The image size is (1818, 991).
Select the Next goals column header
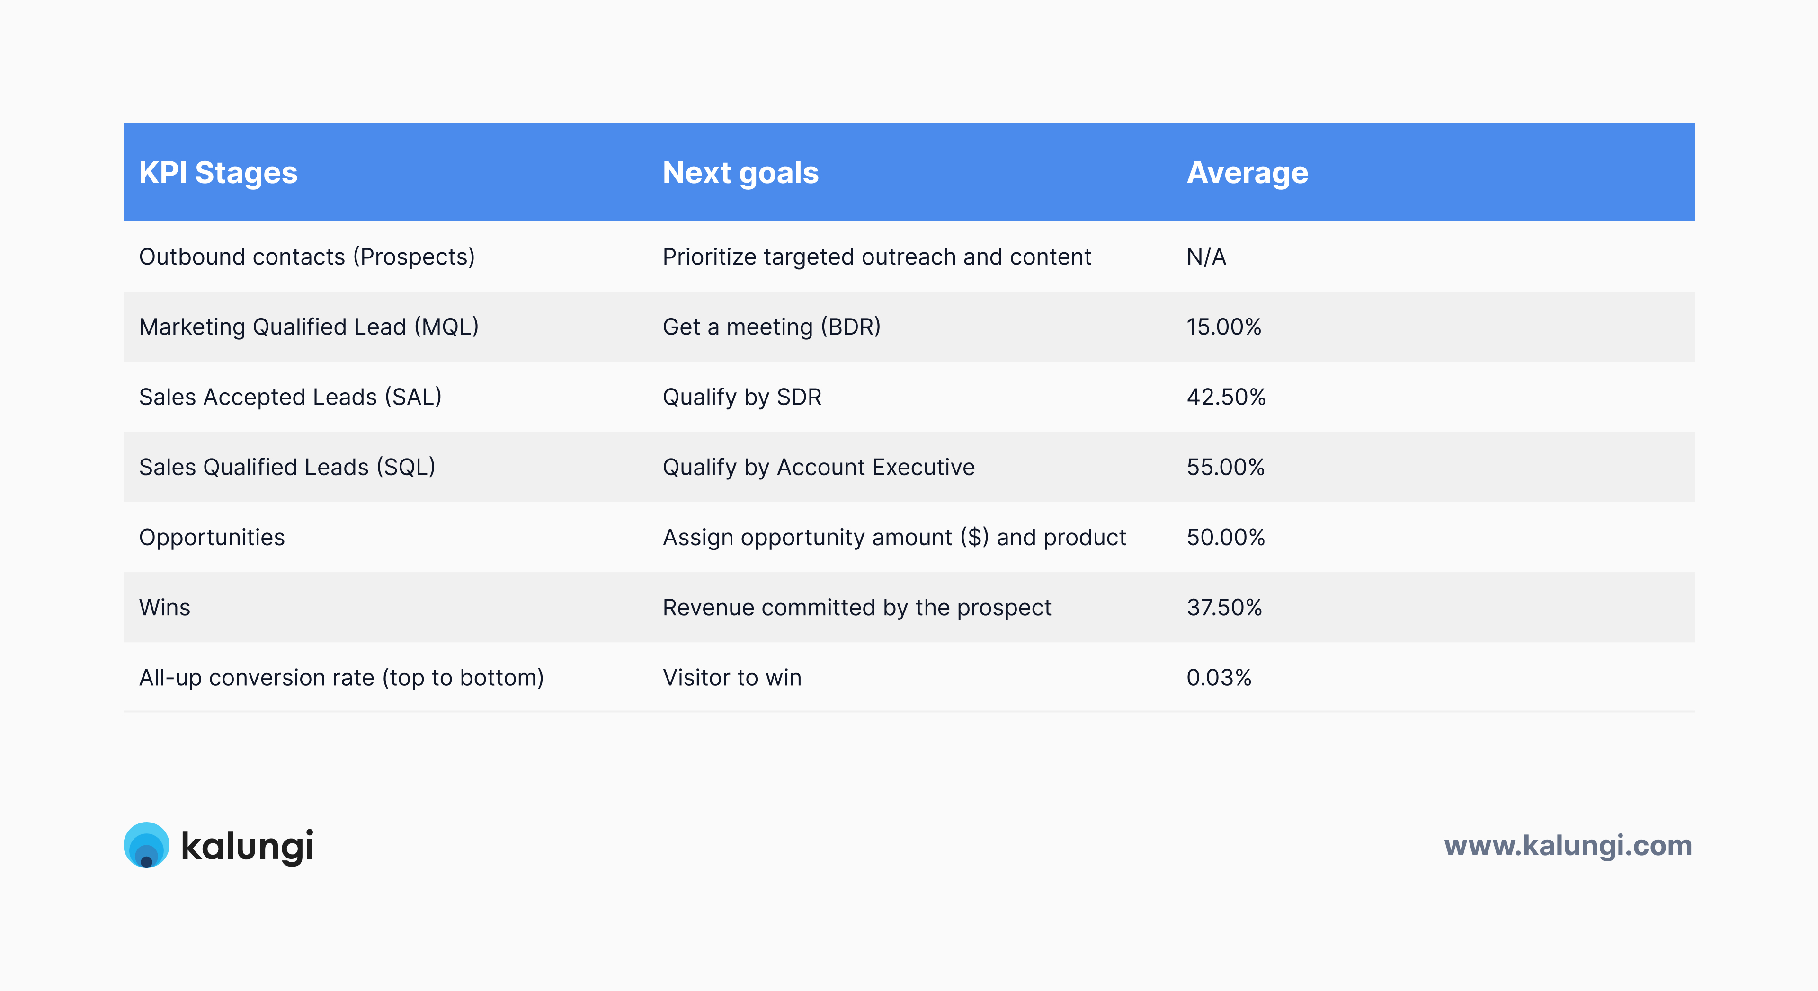[x=740, y=173]
